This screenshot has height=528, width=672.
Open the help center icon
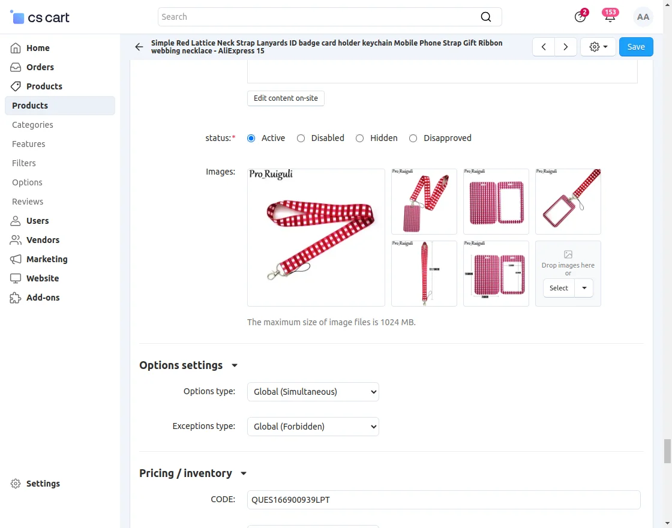click(x=580, y=17)
